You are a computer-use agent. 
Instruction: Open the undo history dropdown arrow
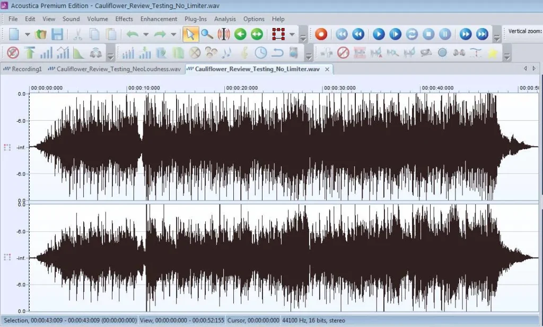(x=146, y=34)
